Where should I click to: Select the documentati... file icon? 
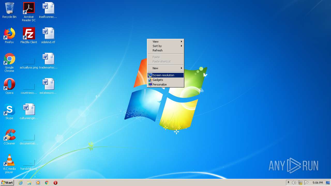coord(29,138)
